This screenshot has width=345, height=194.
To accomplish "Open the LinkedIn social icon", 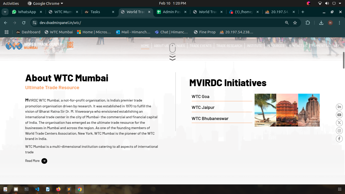I will (339, 107).
